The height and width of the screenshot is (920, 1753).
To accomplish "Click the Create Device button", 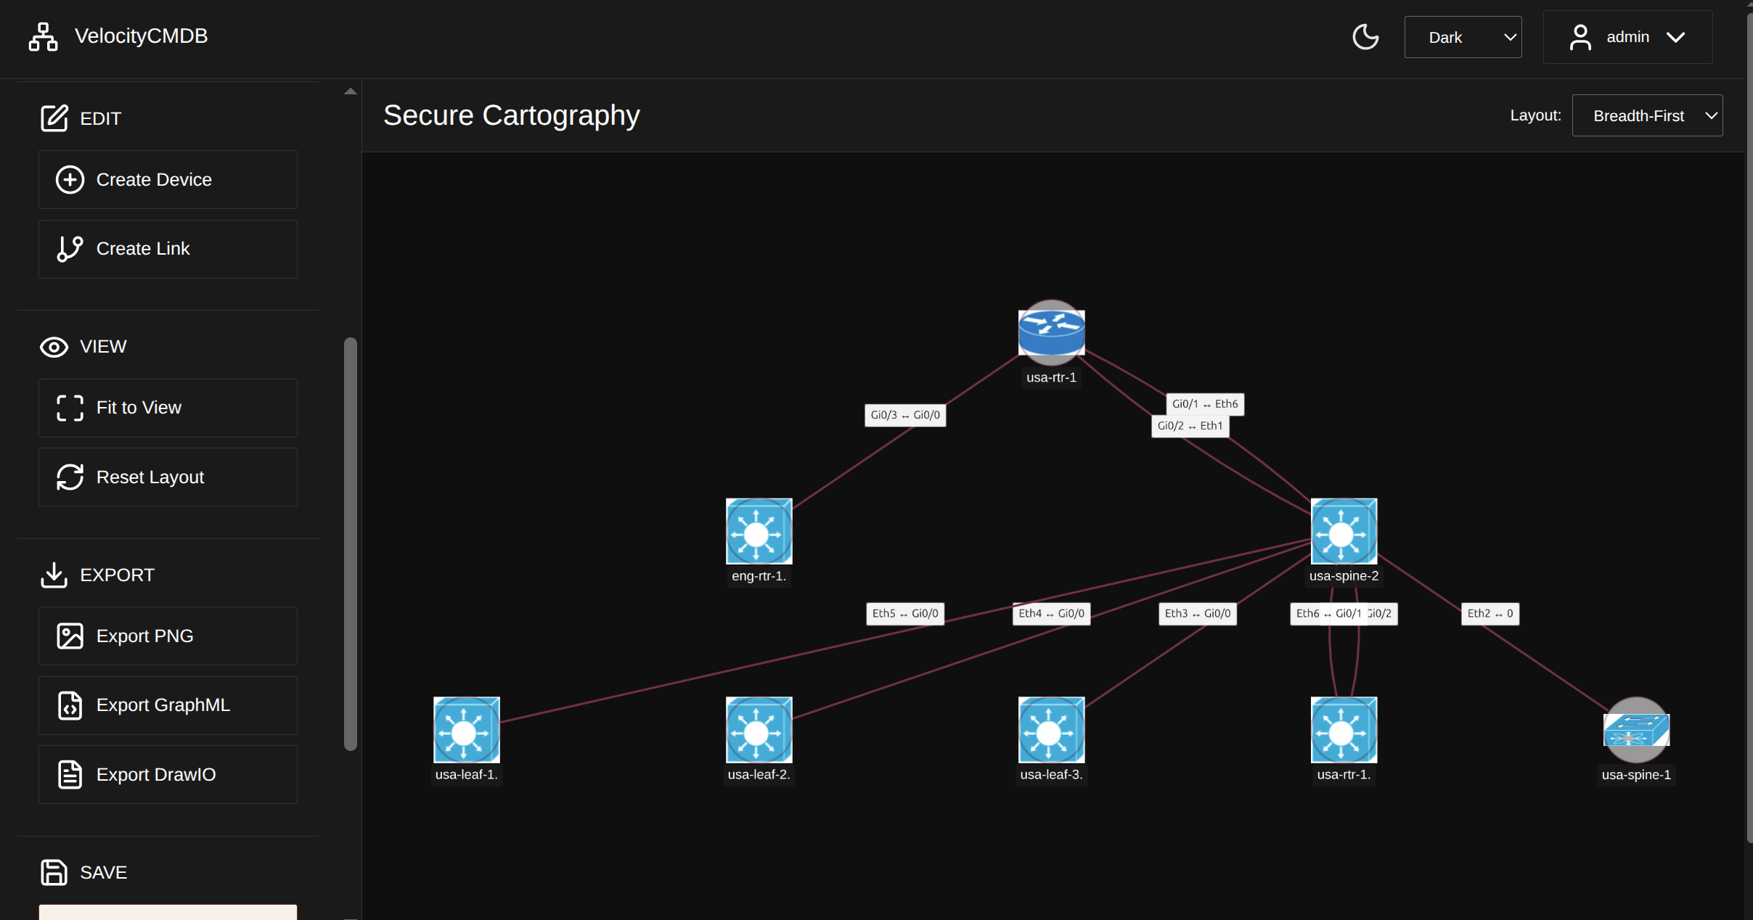I will 168,179.
